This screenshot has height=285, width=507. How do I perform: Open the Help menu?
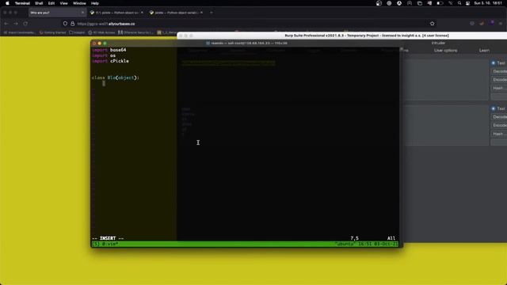95,3
